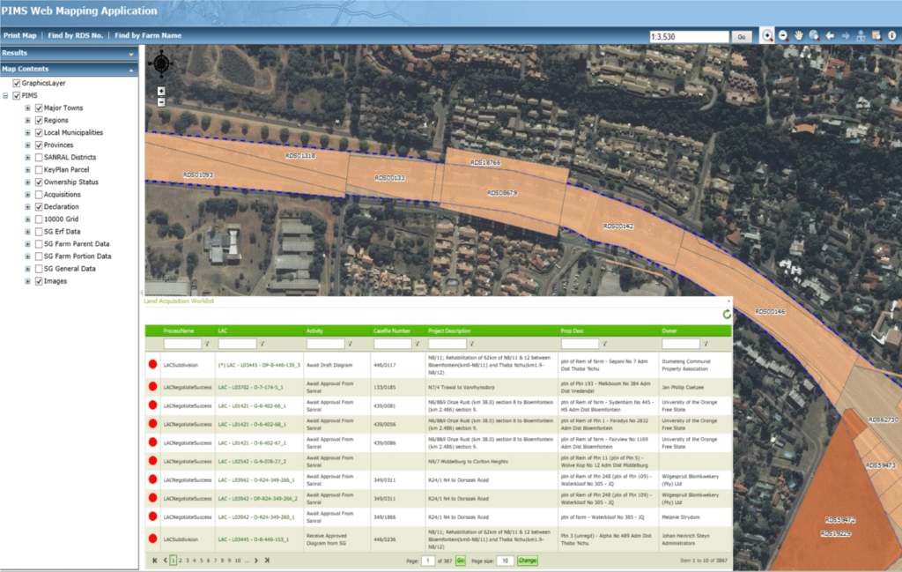Click the full extent globe icon
Image resolution: width=902 pixels, height=572 pixels.
(814, 35)
